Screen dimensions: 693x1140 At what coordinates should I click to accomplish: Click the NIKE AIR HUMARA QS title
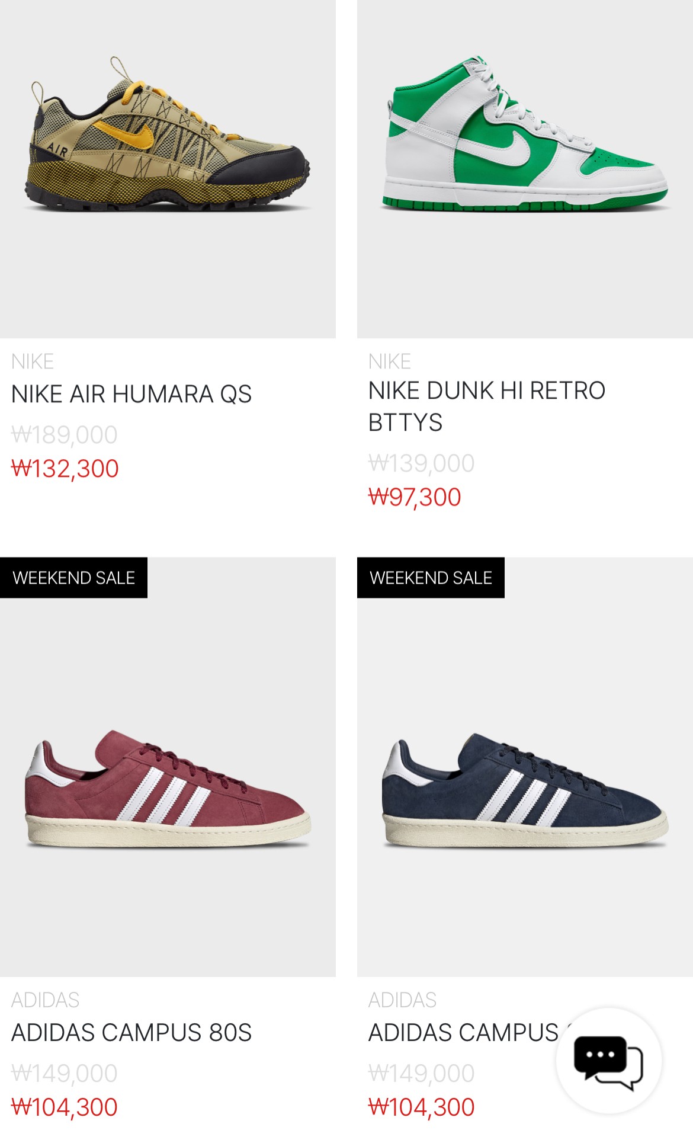point(131,394)
